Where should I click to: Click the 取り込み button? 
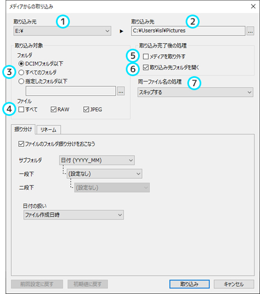190,284
